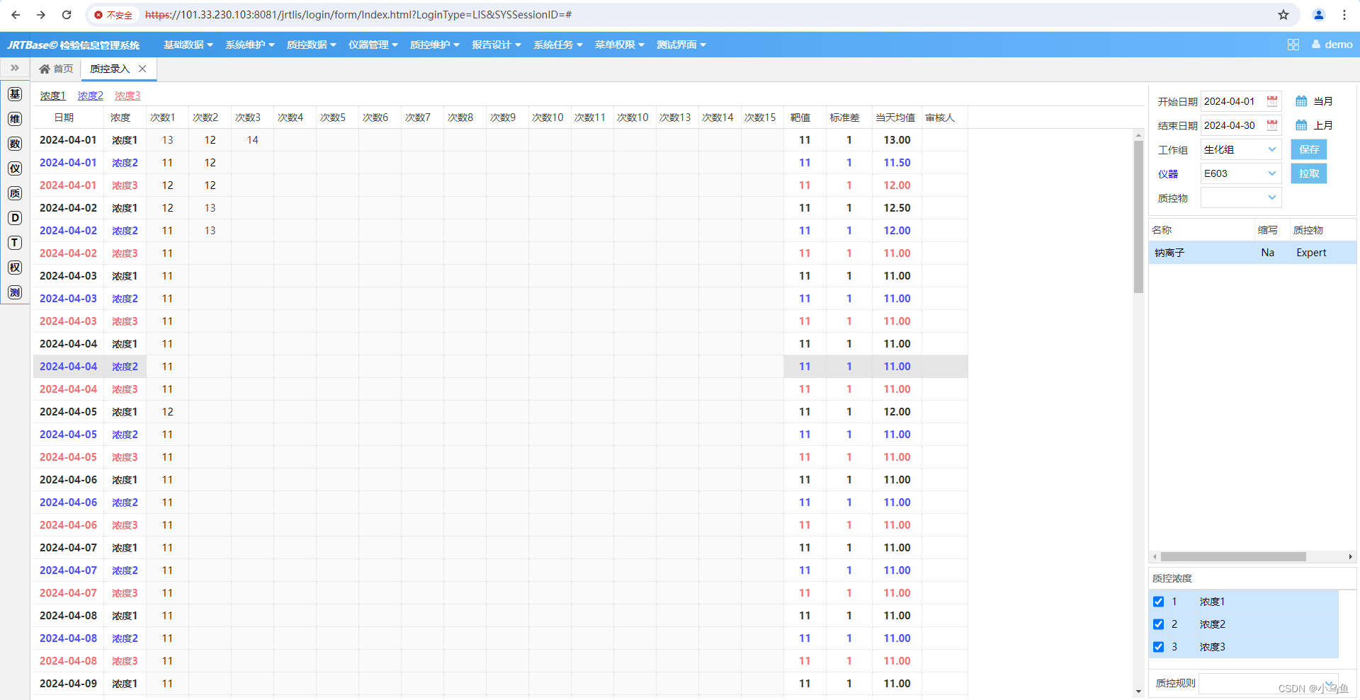Screen dimensions: 1360x700
Task: Click the 浓度1 link above table
Action: [x=53, y=96]
